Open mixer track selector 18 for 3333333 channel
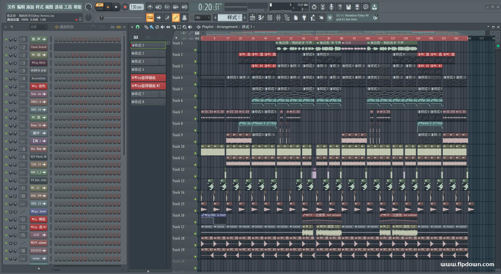The width and height of the screenshot is (501, 274). click(x=23, y=251)
